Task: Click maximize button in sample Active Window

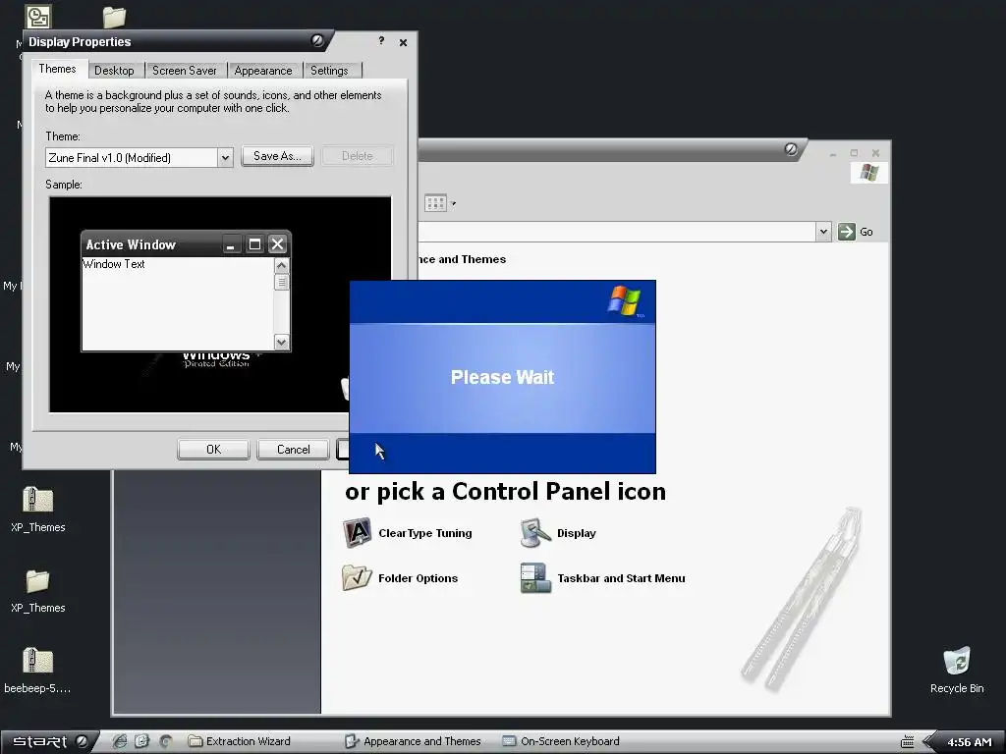Action: click(254, 244)
